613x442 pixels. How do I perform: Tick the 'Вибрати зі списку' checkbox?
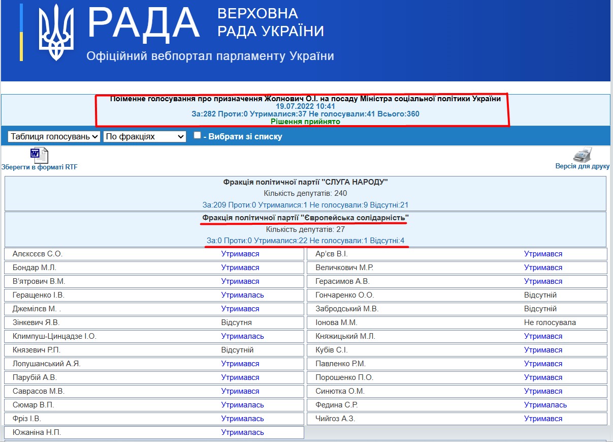coord(197,135)
